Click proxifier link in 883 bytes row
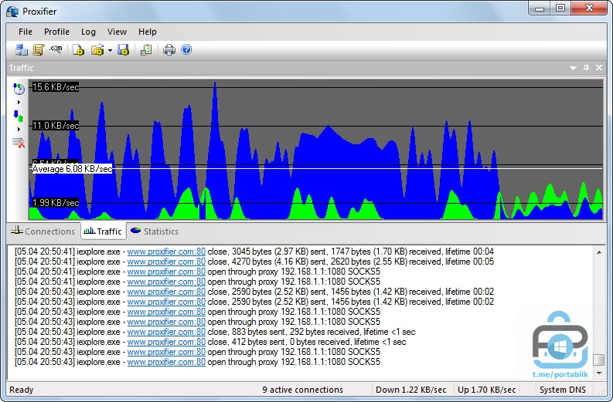Viewport: 613px width, 402px height. [166, 332]
